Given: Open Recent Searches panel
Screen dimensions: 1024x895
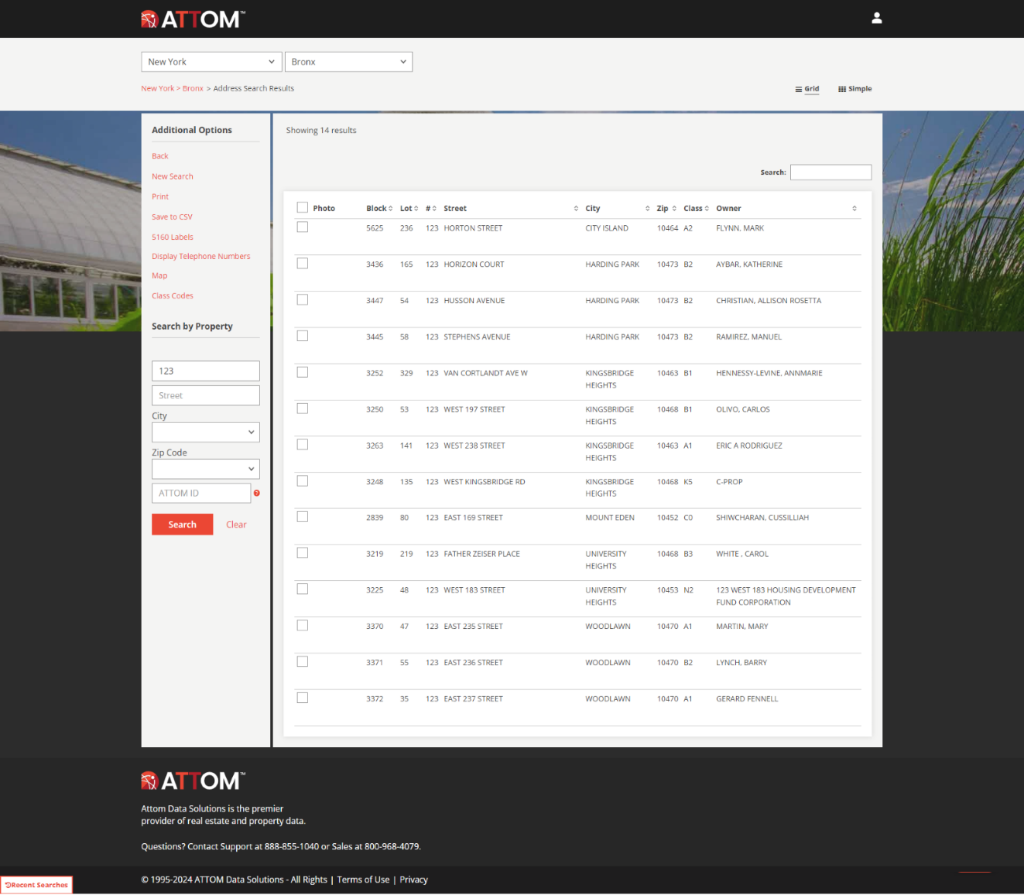Looking at the screenshot, I should coord(36,885).
